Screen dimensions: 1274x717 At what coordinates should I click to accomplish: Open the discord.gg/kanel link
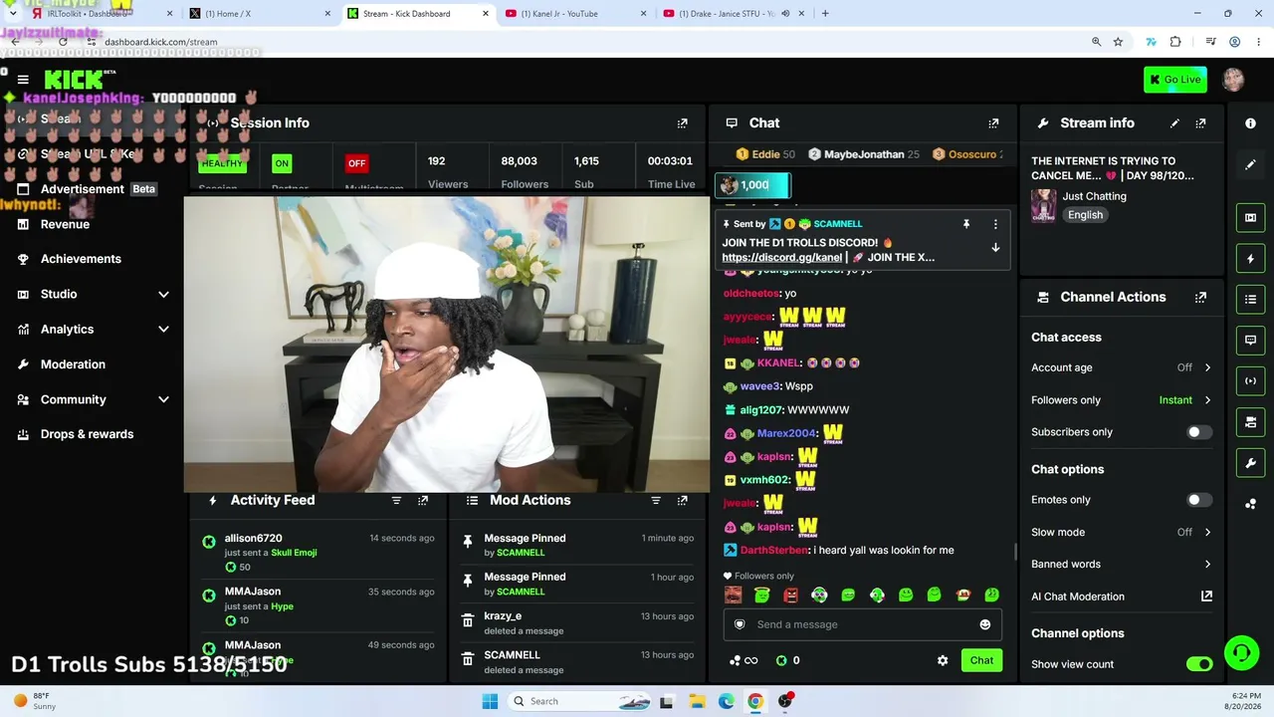(782, 258)
